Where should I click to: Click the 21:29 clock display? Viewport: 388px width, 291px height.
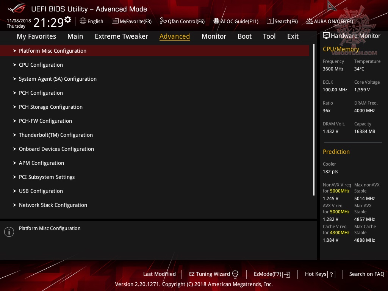coord(48,22)
